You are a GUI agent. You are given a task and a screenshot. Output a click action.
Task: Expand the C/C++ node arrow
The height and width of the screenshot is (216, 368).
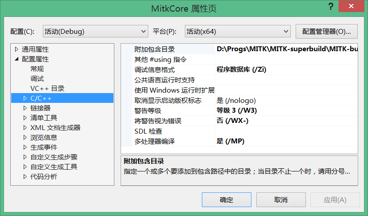click(x=25, y=98)
